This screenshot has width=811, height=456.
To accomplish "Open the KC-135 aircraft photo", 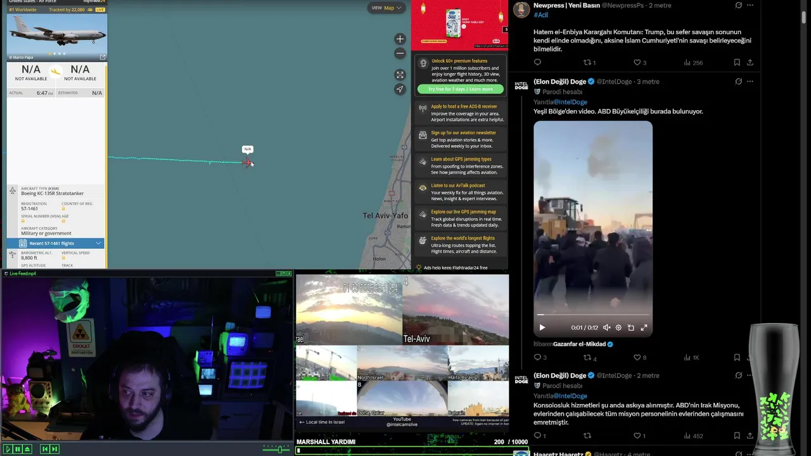I will (56, 37).
